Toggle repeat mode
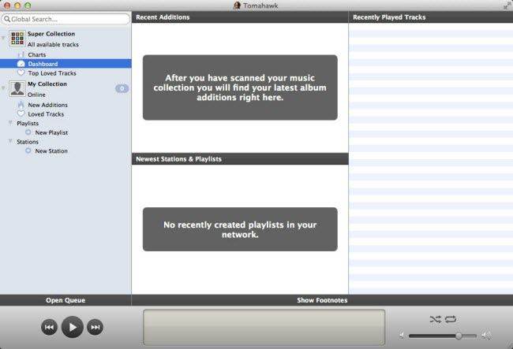Screen dimensions: 513x349 [451, 319]
